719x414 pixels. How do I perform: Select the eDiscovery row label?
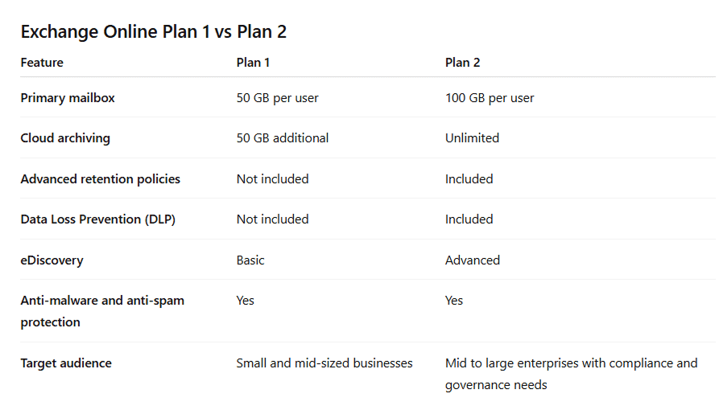point(52,260)
